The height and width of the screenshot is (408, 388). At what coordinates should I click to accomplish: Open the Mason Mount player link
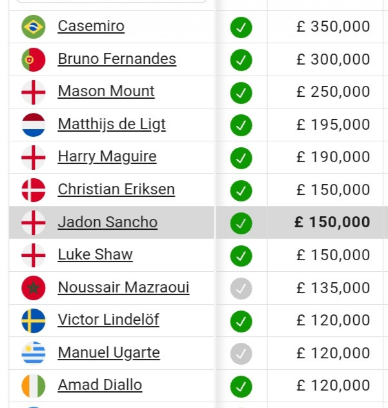tap(106, 91)
